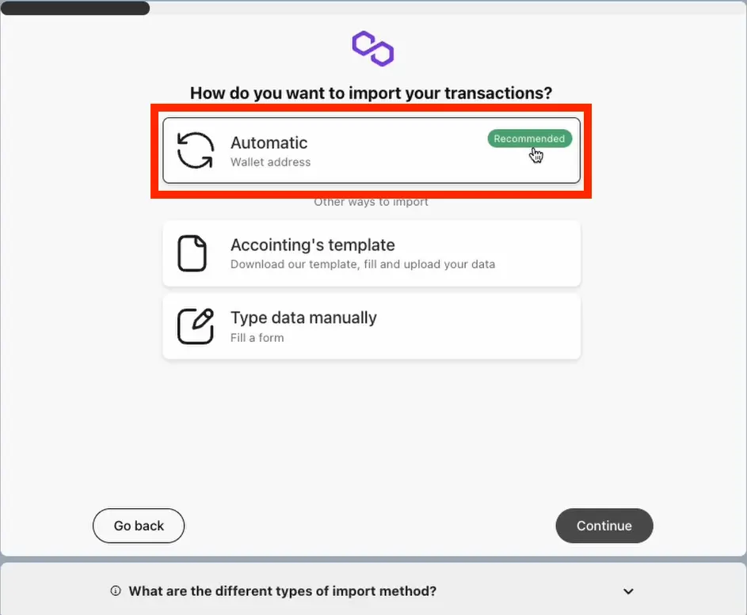Viewport: 747px width, 615px height.
Task: Click the "Other ways to import" label
Action: click(371, 203)
